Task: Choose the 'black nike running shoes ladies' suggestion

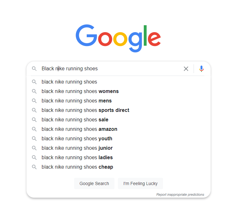Action: [x=77, y=158]
